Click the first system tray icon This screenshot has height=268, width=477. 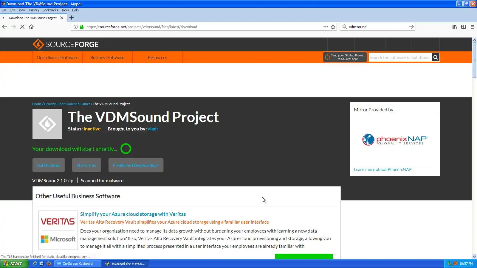coord(450,264)
